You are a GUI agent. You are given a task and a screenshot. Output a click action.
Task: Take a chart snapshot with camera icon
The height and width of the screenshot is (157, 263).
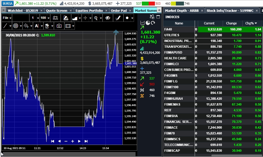coord(59,26)
